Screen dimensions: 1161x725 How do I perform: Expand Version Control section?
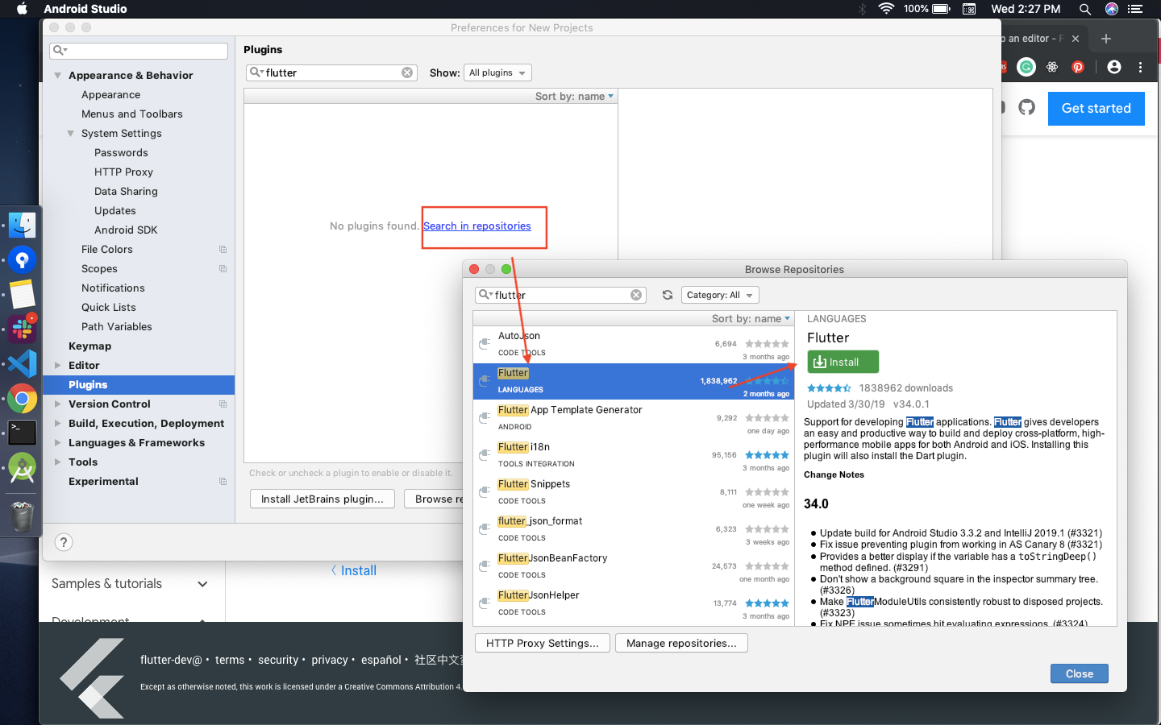(x=57, y=404)
